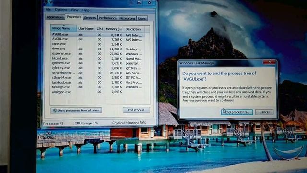Click the 28,232 K memory value
The image size is (307, 173).
click(x=116, y=73)
